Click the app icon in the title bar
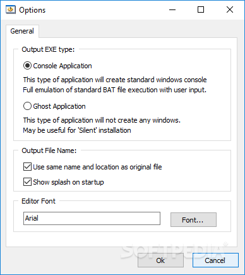Image resolution: width=245 pixels, height=275 pixels. pyautogui.click(x=11, y=9)
